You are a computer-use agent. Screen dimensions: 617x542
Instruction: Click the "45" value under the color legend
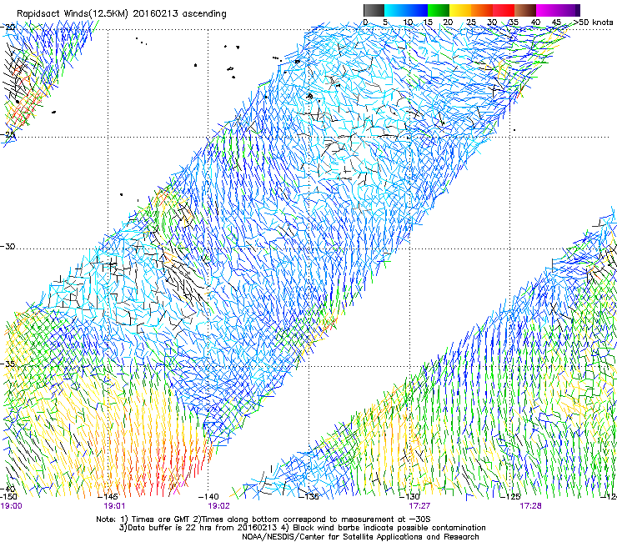(x=556, y=23)
